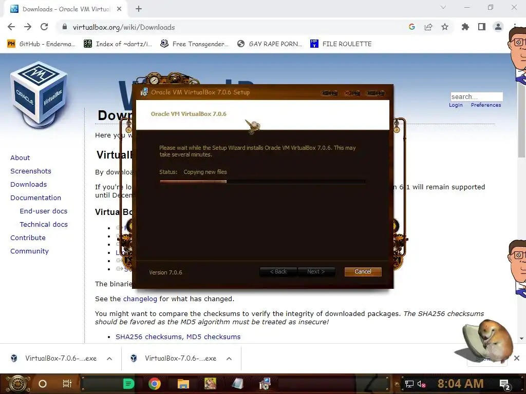Switch to the VirtualBox installer taskbar icon
Viewport: 526px width, 394px height.
click(x=265, y=384)
